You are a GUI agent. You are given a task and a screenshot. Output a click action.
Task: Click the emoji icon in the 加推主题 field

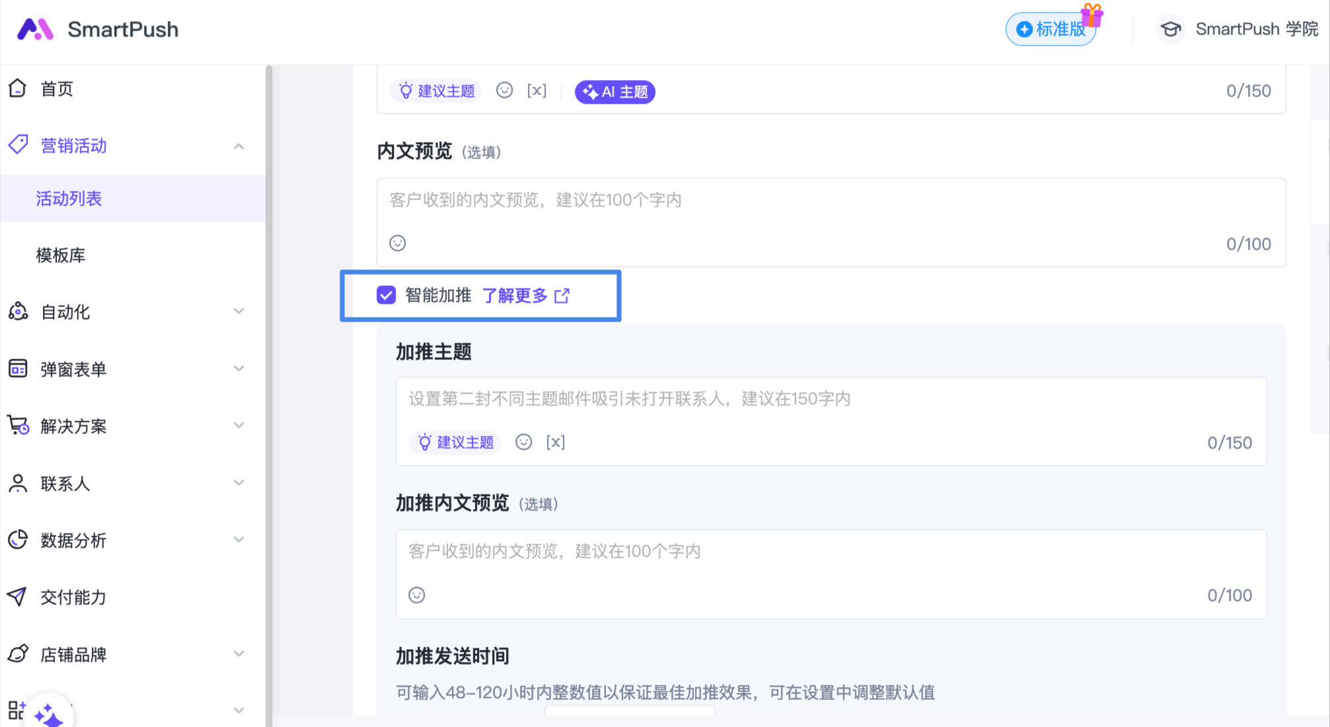523,442
